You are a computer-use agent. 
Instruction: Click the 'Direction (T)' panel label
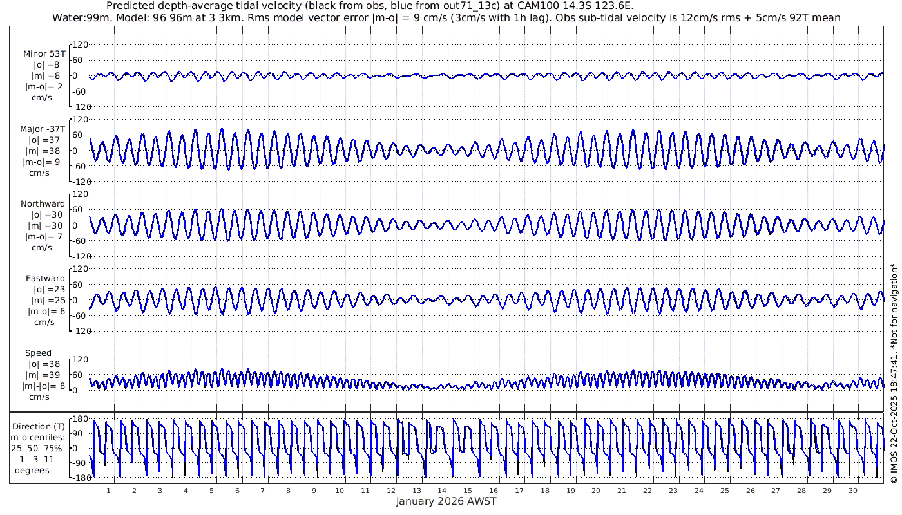pos(40,427)
